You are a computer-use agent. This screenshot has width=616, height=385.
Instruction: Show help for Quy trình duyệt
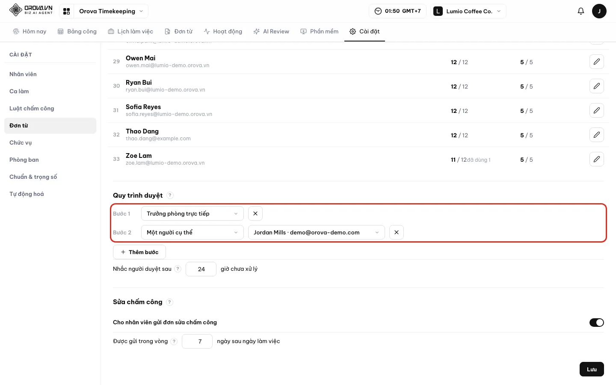pyautogui.click(x=170, y=195)
